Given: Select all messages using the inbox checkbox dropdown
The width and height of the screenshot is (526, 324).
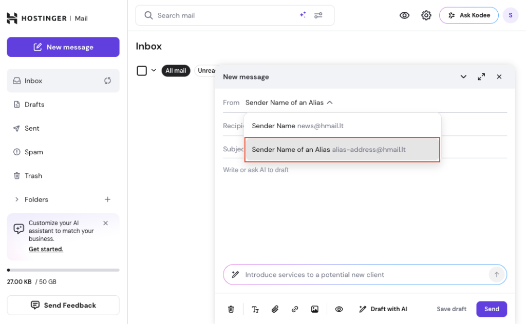Looking at the screenshot, I should tap(154, 70).
